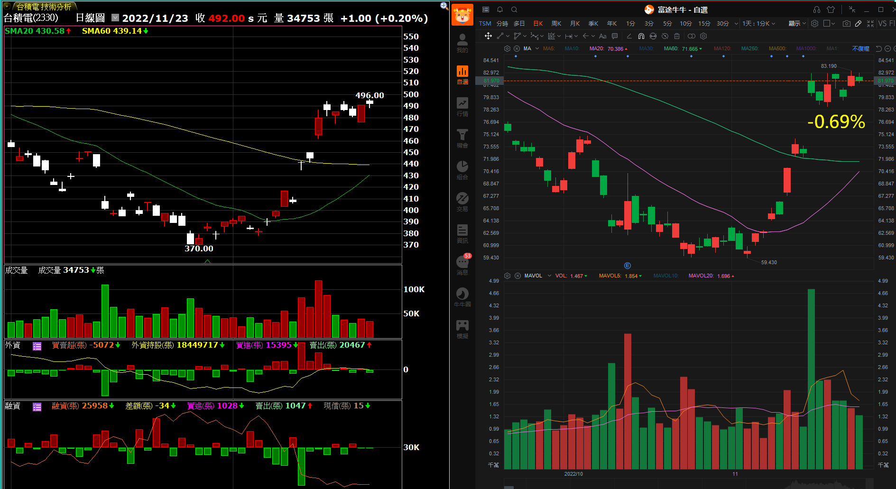Open the 組合 portfolio sidebar icon
This screenshot has width=896, height=489.
(462, 170)
